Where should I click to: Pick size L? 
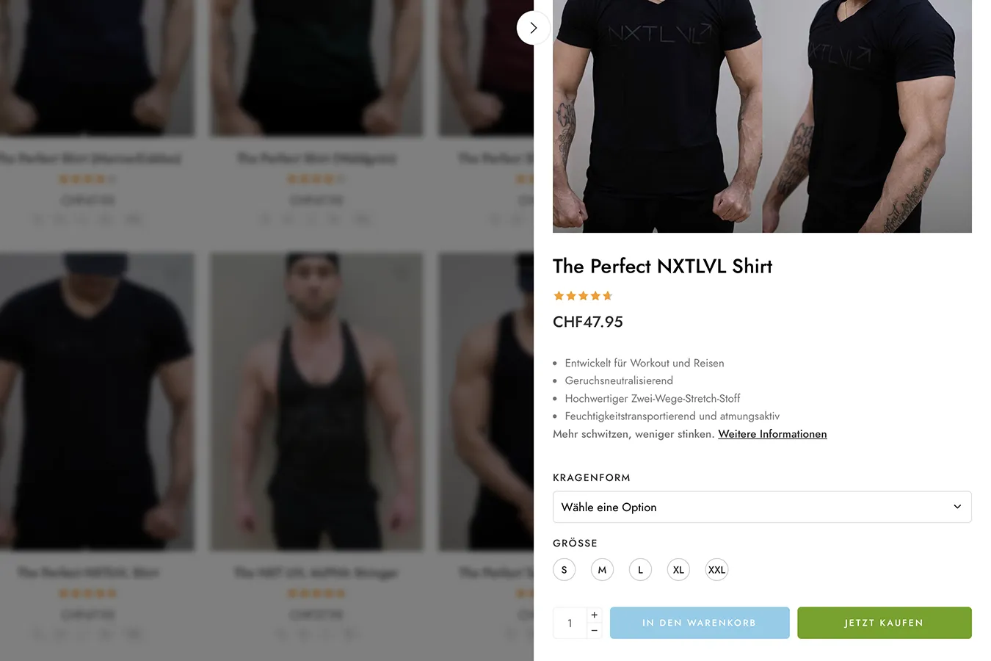(640, 570)
